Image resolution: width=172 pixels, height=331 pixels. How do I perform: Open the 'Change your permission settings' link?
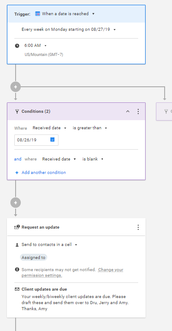click(72, 272)
